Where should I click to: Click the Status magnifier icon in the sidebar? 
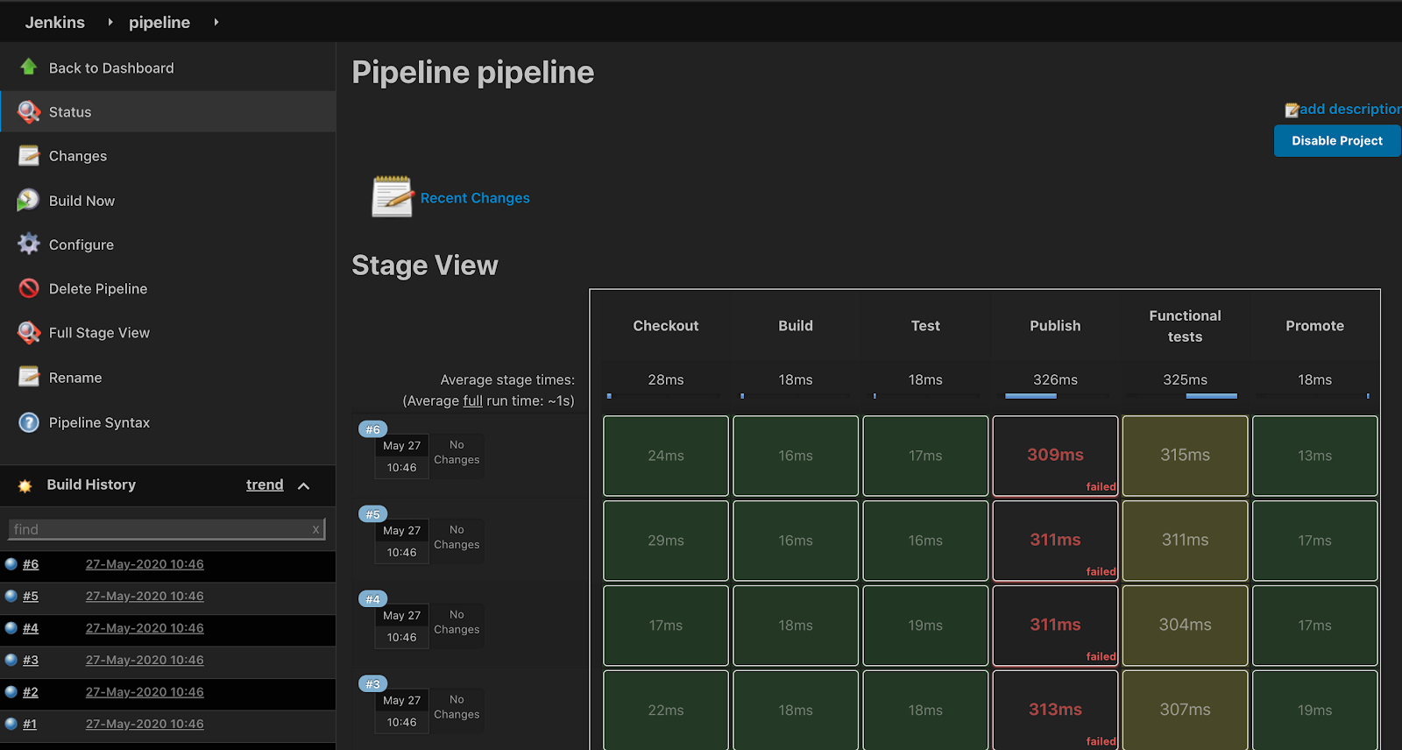coord(29,111)
